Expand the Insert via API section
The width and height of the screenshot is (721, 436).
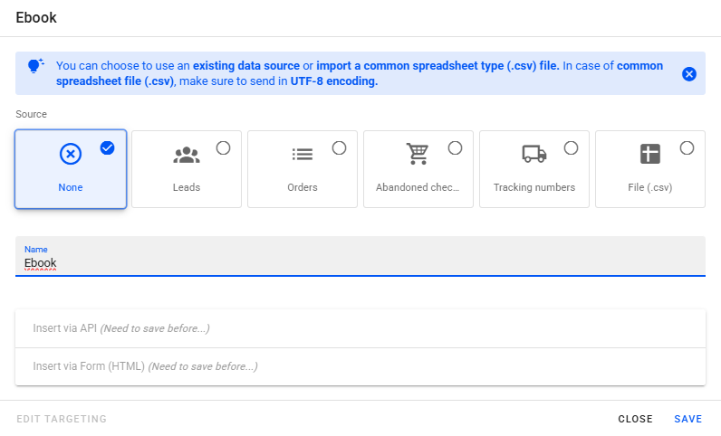pyautogui.click(x=360, y=328)
